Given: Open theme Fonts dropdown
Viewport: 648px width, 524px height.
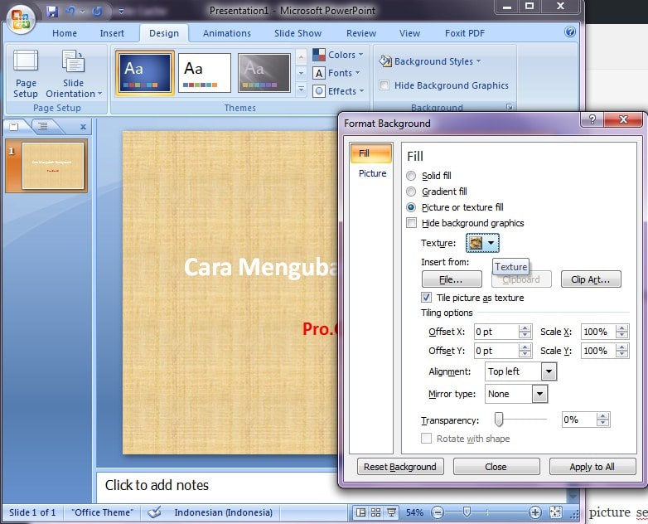Looking at the screenshot, I should [336, 73].
